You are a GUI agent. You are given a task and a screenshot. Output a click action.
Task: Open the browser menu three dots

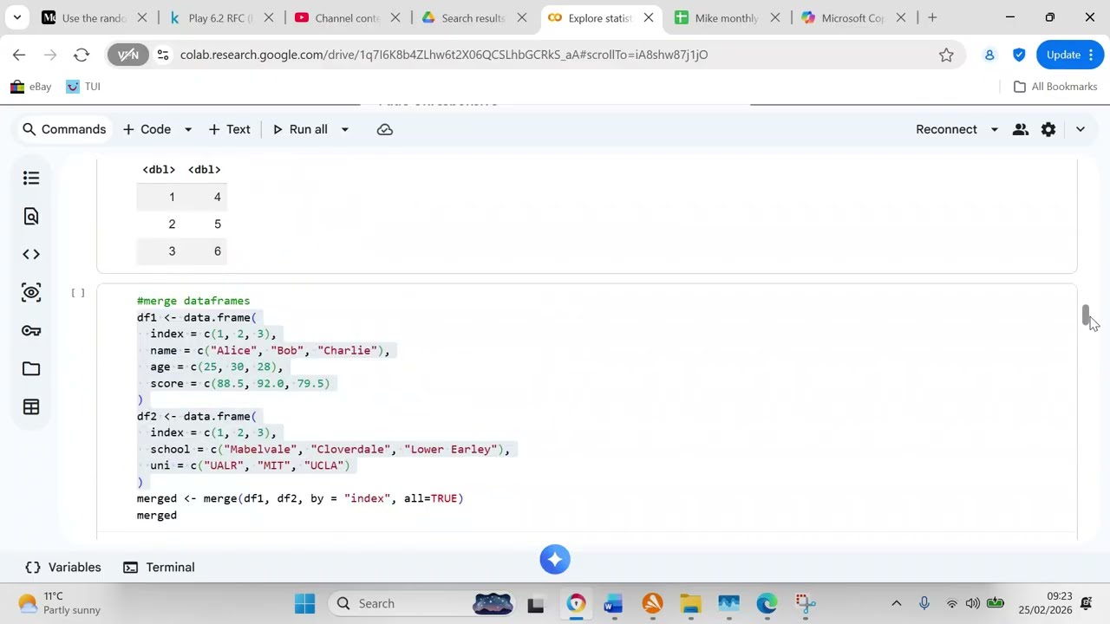coord(1091,55)
